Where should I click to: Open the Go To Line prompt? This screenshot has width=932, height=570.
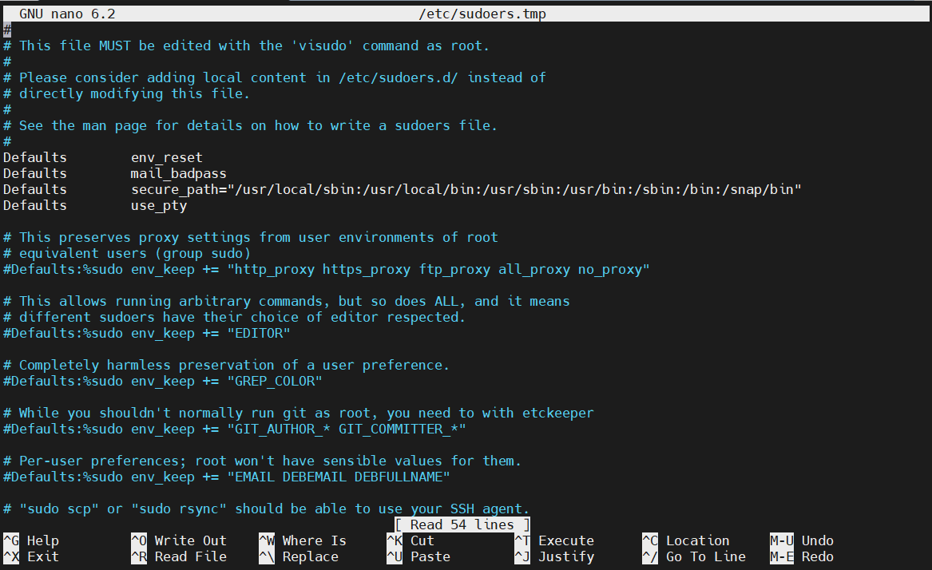(x=687, y=556)
